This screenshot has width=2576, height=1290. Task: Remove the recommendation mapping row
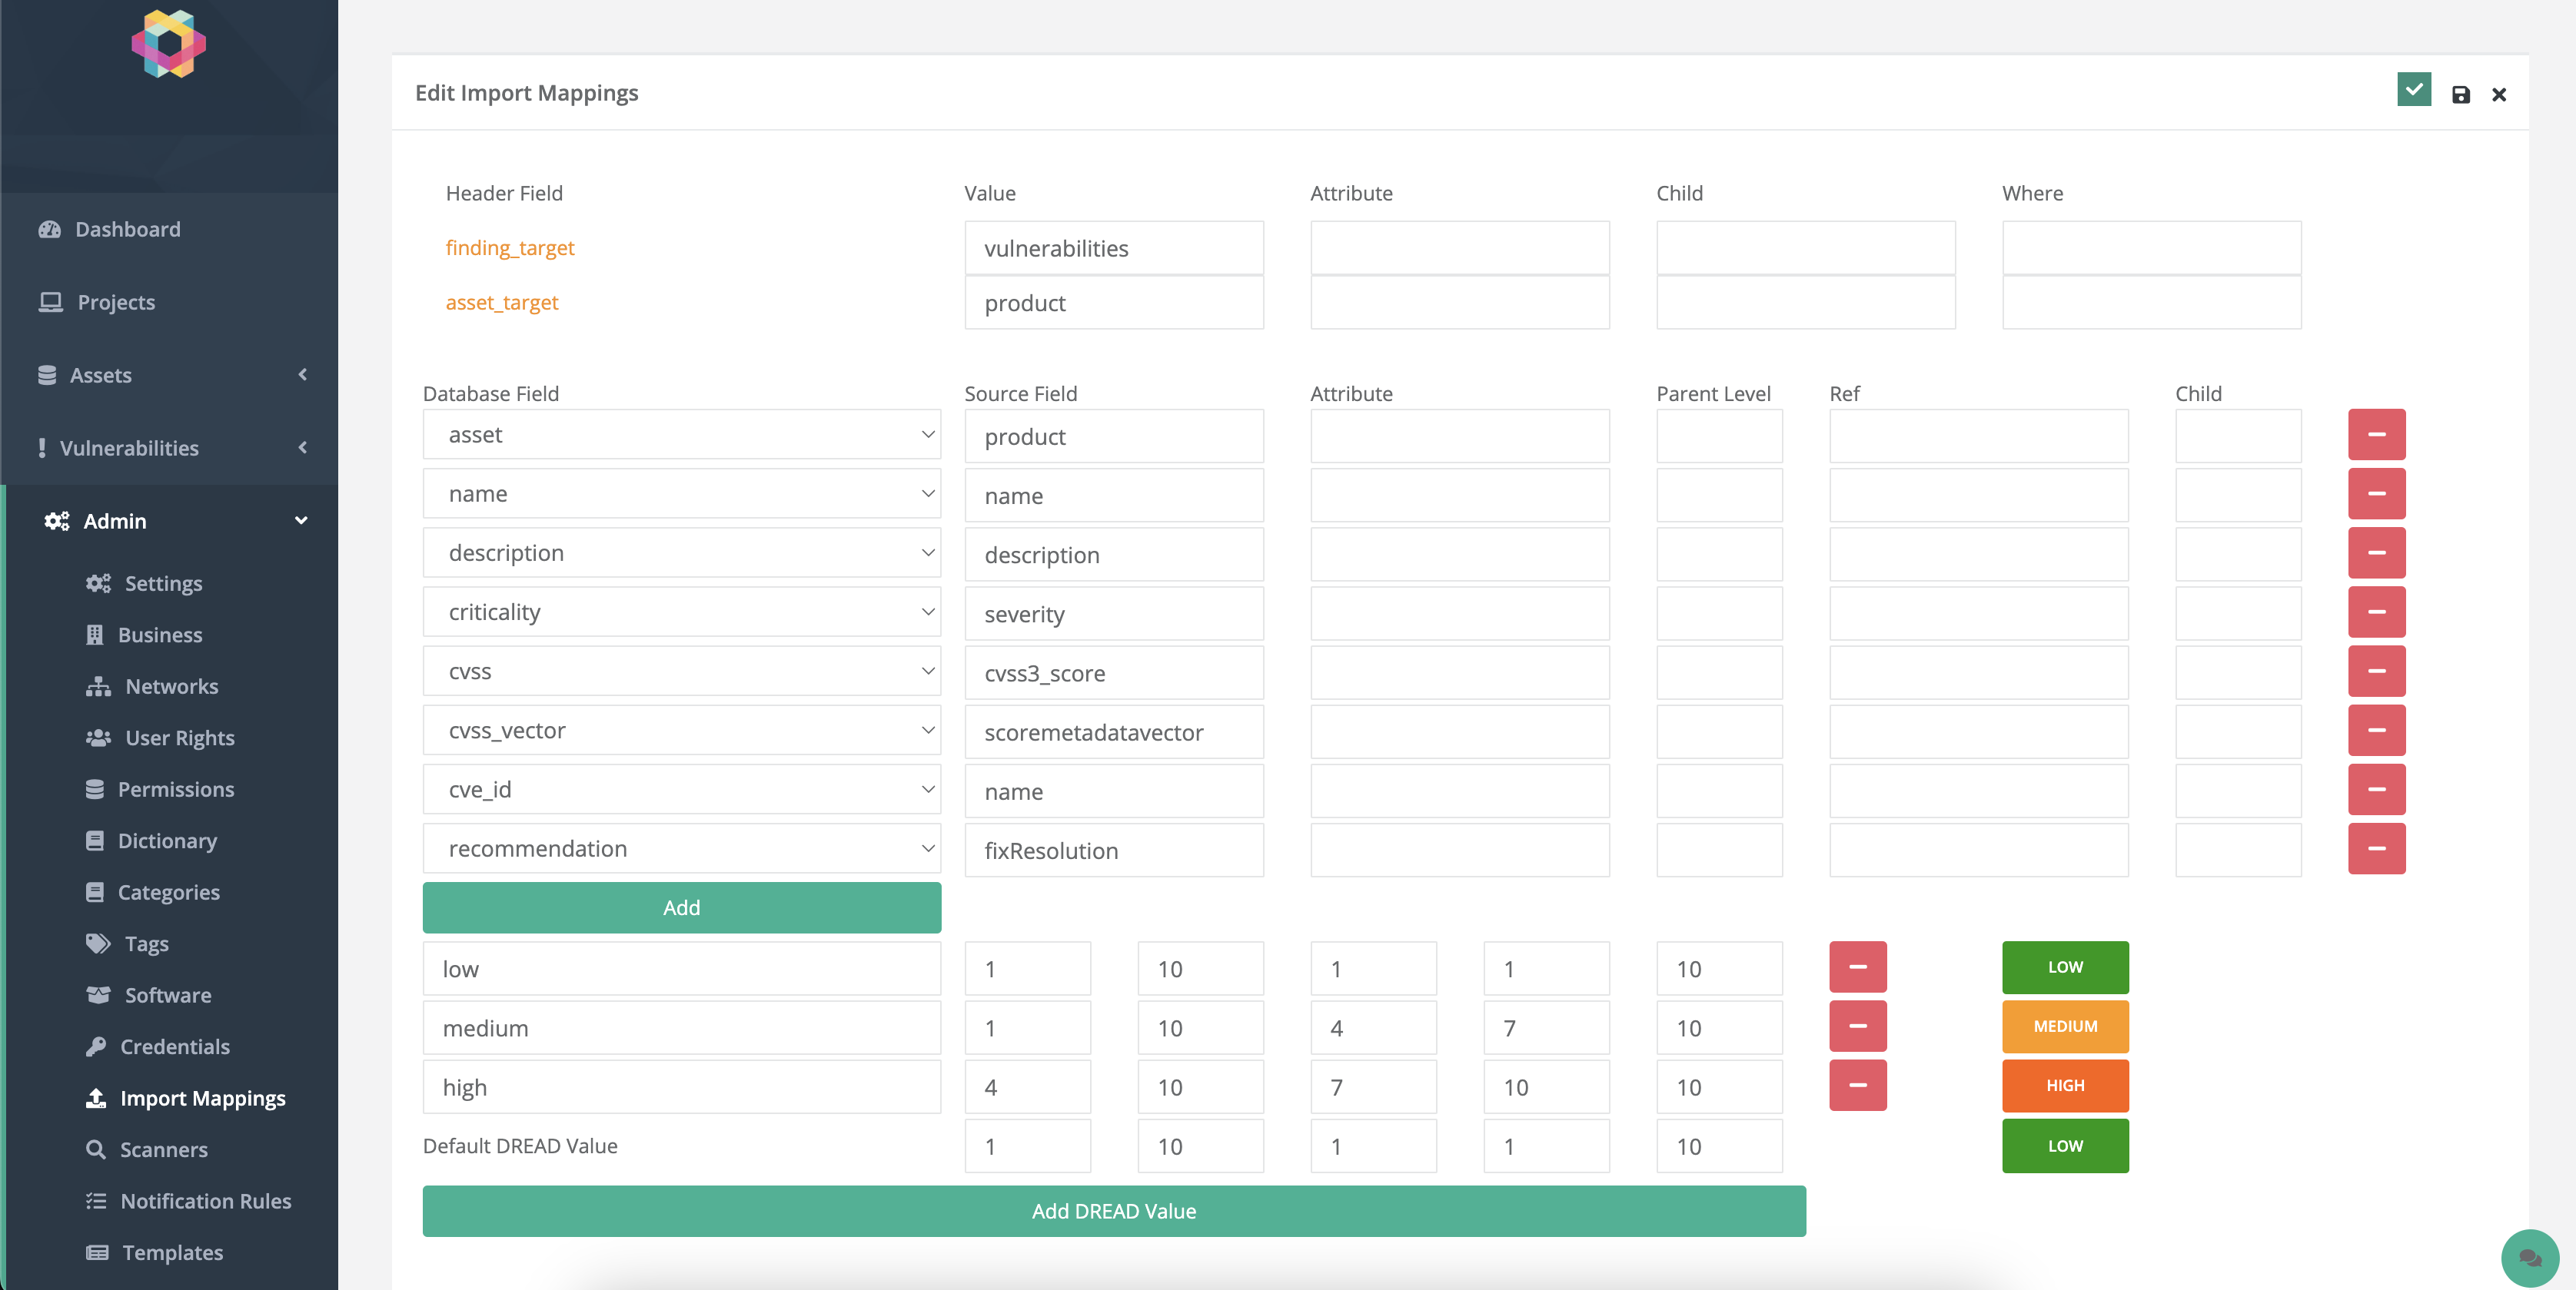pyautogui.click(x=2376, y=848)
